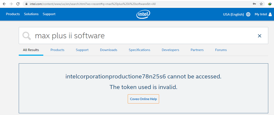Switch to the Downloads tab

tap(109, 50)
